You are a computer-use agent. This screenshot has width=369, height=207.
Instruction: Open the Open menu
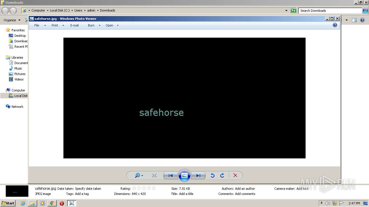pyautogui.click(x=109, y=25)
